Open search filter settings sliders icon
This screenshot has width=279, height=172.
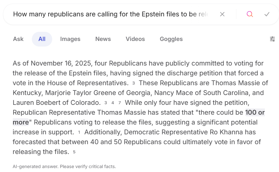click(x=272, y=39)
